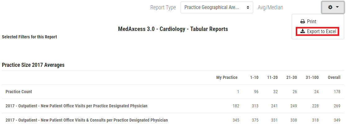The height and width of the screenshot is (125, 346).
Task: Click the printer icon in menu
Action: [x=303, y=22]
